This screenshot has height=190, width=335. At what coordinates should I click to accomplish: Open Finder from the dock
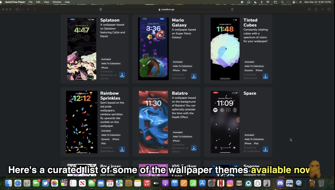pos(8,183)
